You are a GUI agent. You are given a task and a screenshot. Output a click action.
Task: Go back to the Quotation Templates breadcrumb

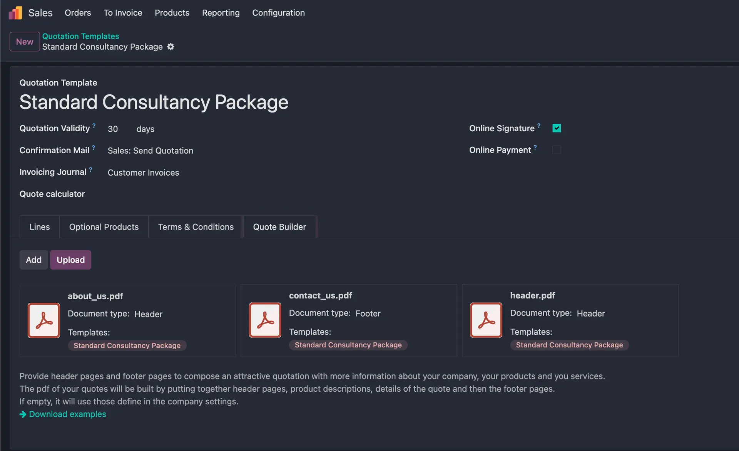[80, 36]
